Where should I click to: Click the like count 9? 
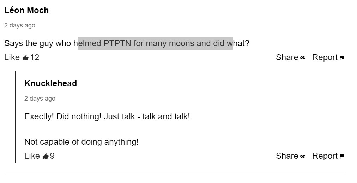click(x=52, y=156)
